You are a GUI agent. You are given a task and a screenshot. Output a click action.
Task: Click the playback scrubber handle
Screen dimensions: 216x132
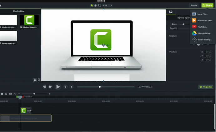click(100, 87)
